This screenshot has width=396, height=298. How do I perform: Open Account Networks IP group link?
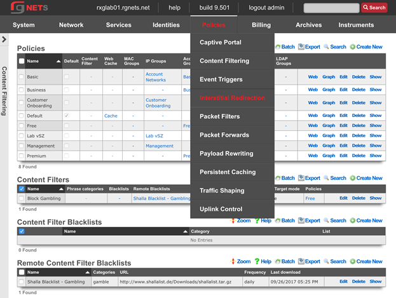(x=156, y=77)
